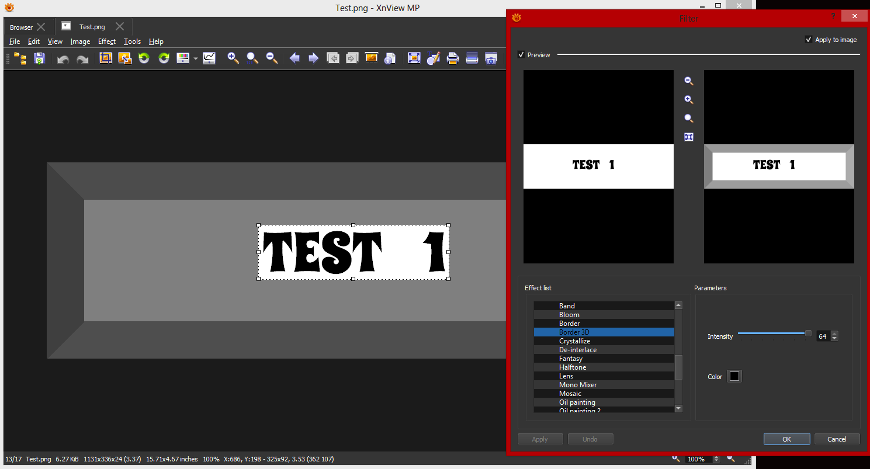
Task: Select Crystallize in the Effect list
Action: [574, 341]
